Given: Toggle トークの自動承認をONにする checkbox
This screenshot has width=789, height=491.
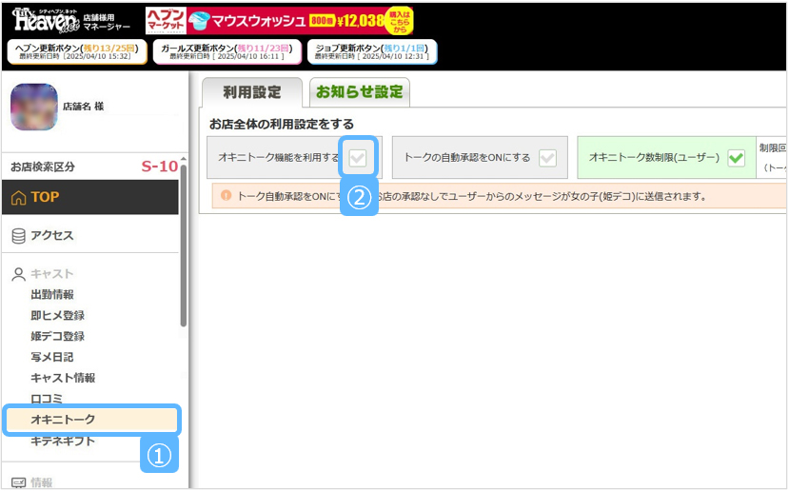Looking at the screenshot, I should (547, 158).
